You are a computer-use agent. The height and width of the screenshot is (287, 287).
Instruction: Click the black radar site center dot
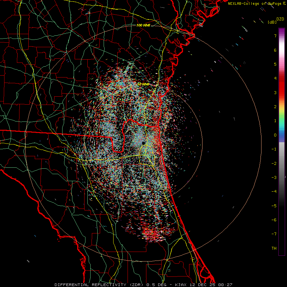click(x=143, y=143)
